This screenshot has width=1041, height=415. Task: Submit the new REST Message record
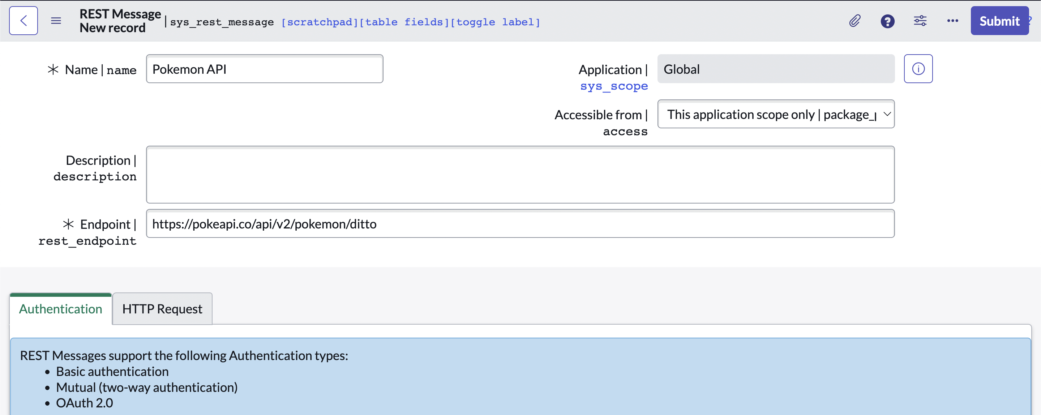pyautogui.click(x=999, y=21)
